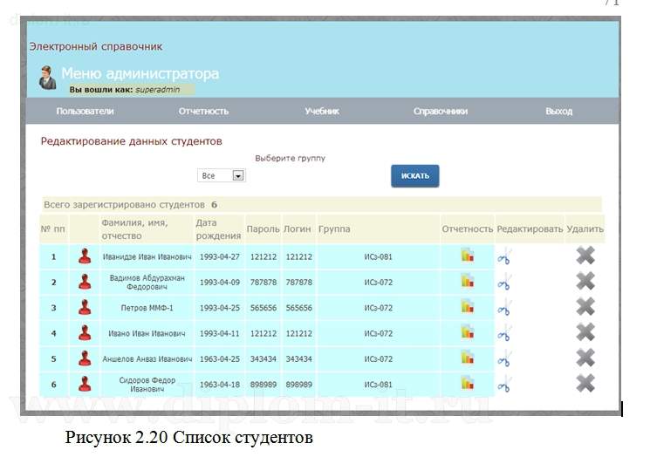
Task: Edit student Сидоров Федор Иванович
Action: [504, 383]
